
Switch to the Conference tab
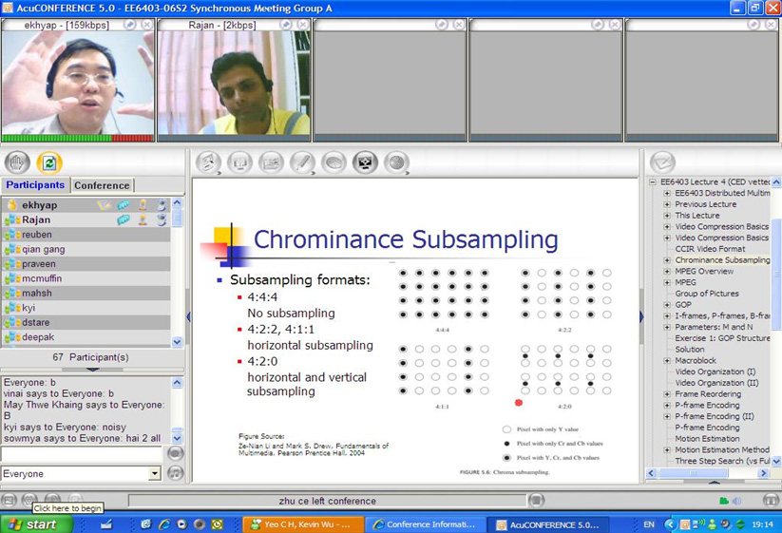(x=102, y=185)
